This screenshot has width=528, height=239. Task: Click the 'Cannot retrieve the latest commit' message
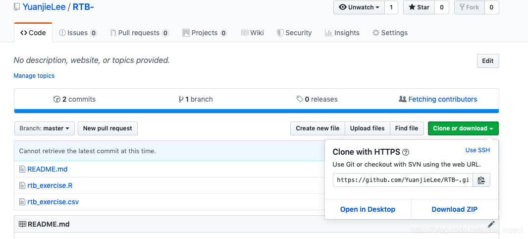(88, 151)
